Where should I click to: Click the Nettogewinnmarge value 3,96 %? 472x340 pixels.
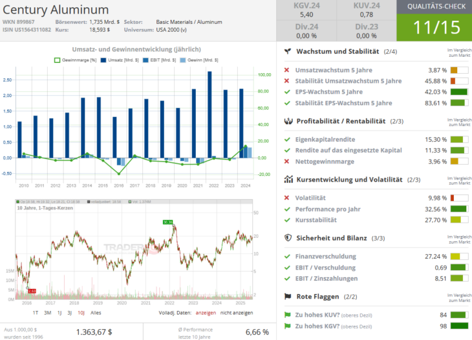coord(437,162)
